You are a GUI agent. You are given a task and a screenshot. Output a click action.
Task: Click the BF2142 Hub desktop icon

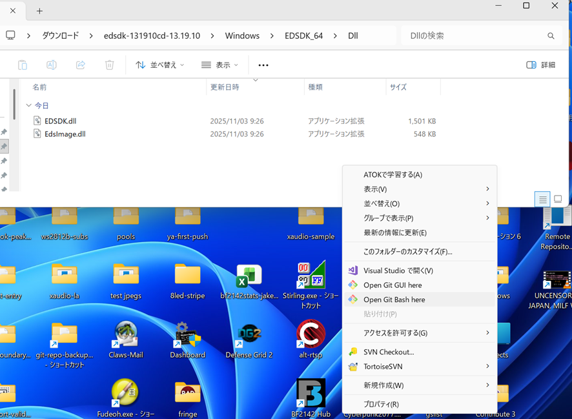[311, 394]
